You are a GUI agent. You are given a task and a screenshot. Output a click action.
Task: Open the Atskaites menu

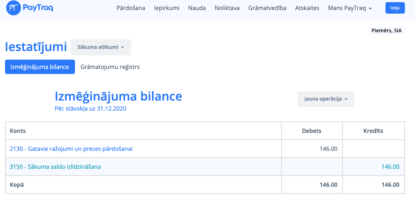tap(307, 8)
